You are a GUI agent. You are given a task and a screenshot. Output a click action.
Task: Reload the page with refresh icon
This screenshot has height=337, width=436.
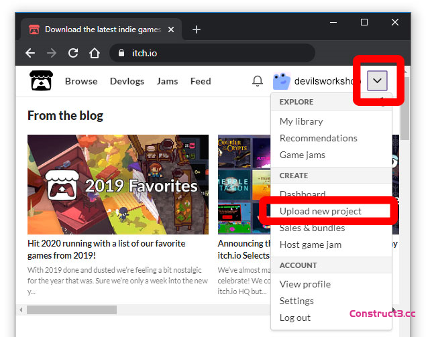pyautogui.click(x=73, y=53)
